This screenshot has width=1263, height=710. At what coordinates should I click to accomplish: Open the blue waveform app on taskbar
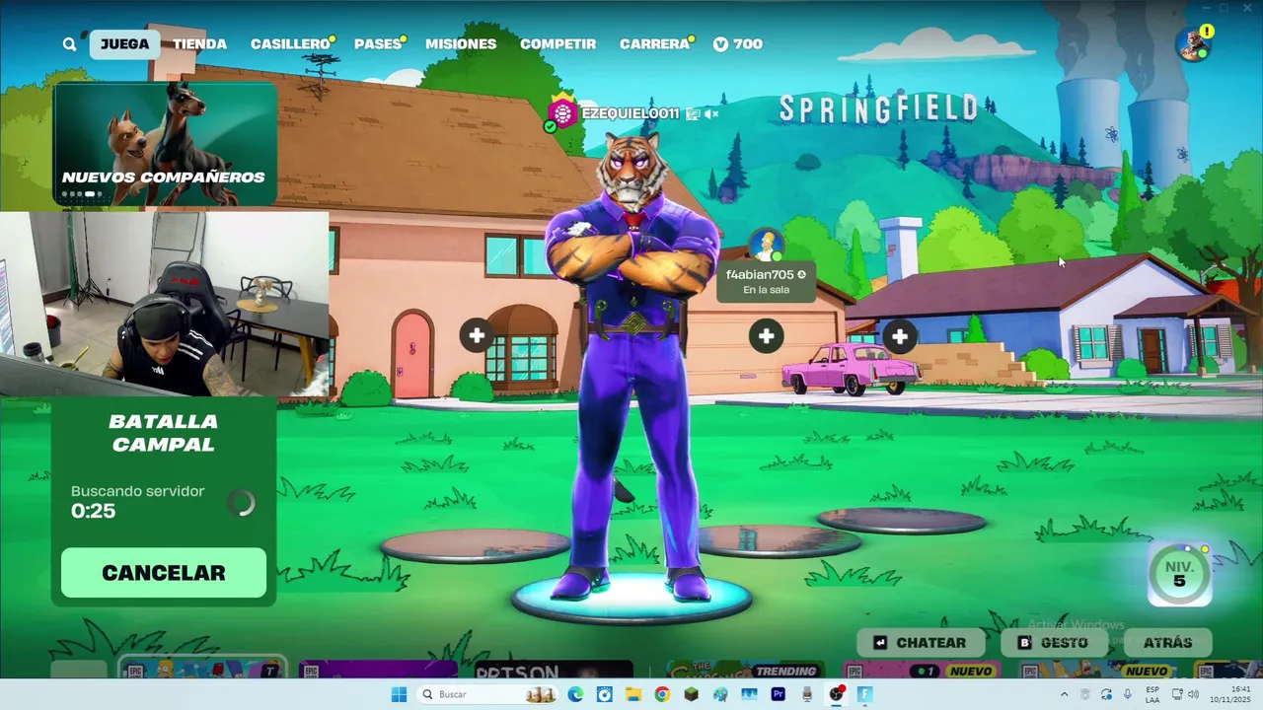pyautogui.click(x=749, y=694)
